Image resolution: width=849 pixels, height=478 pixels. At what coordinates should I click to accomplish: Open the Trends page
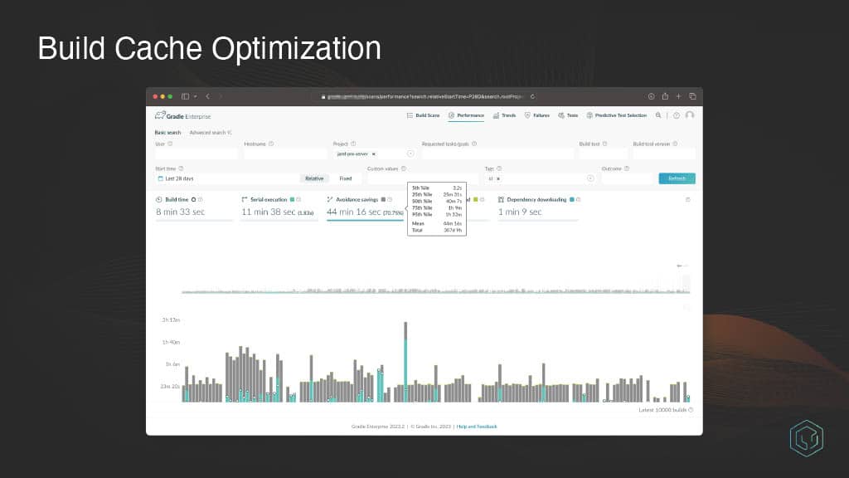click(x=504, y=115)
